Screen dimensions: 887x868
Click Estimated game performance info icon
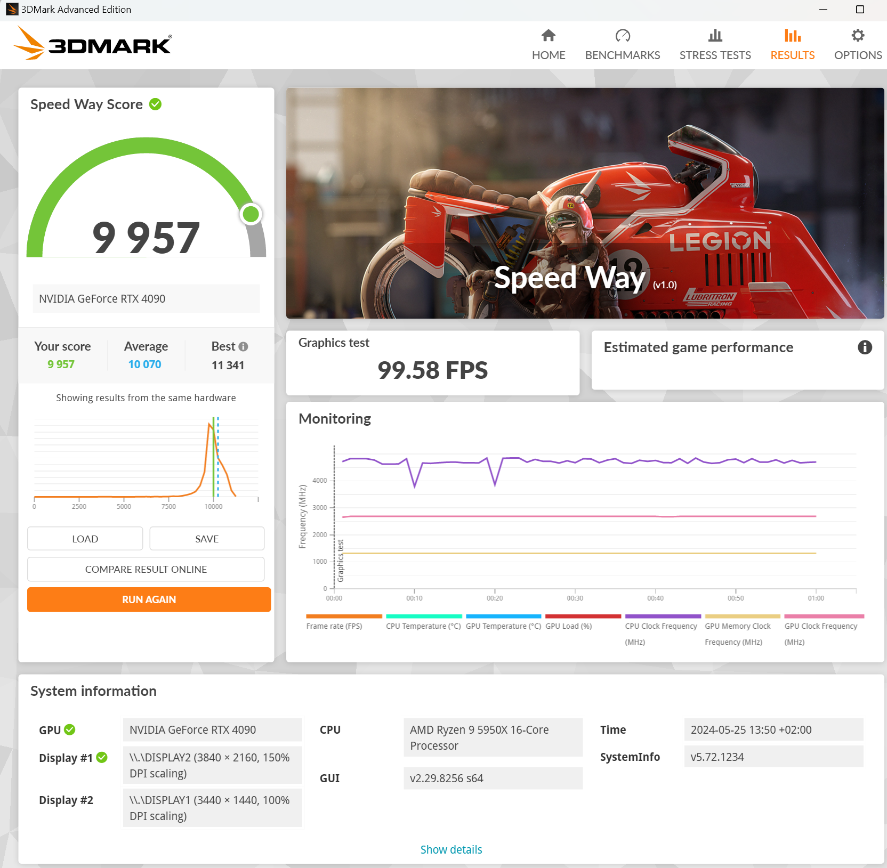865,347
